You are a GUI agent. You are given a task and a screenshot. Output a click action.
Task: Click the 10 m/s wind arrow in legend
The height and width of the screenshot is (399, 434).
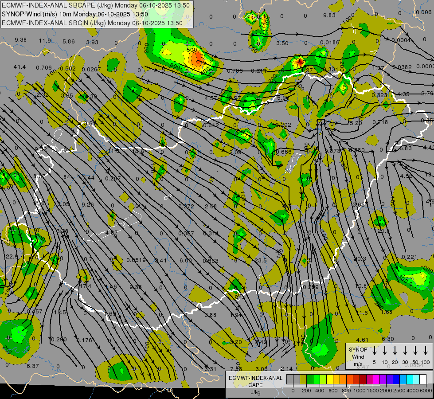(385, 351)
